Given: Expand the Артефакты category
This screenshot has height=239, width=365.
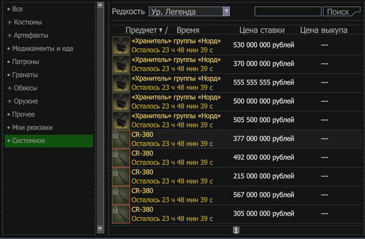Looking at the screenshot, I should pyautogui.click(x=28, y=35).
